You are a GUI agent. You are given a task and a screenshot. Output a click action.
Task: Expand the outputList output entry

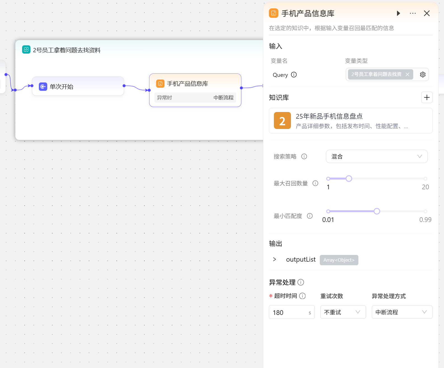tap(274, 259)
